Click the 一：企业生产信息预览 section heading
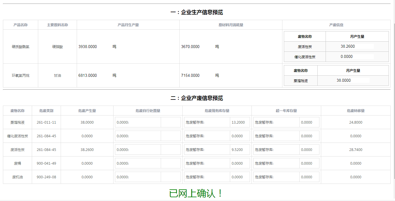 pyautogui.click(x=197, y=12)
